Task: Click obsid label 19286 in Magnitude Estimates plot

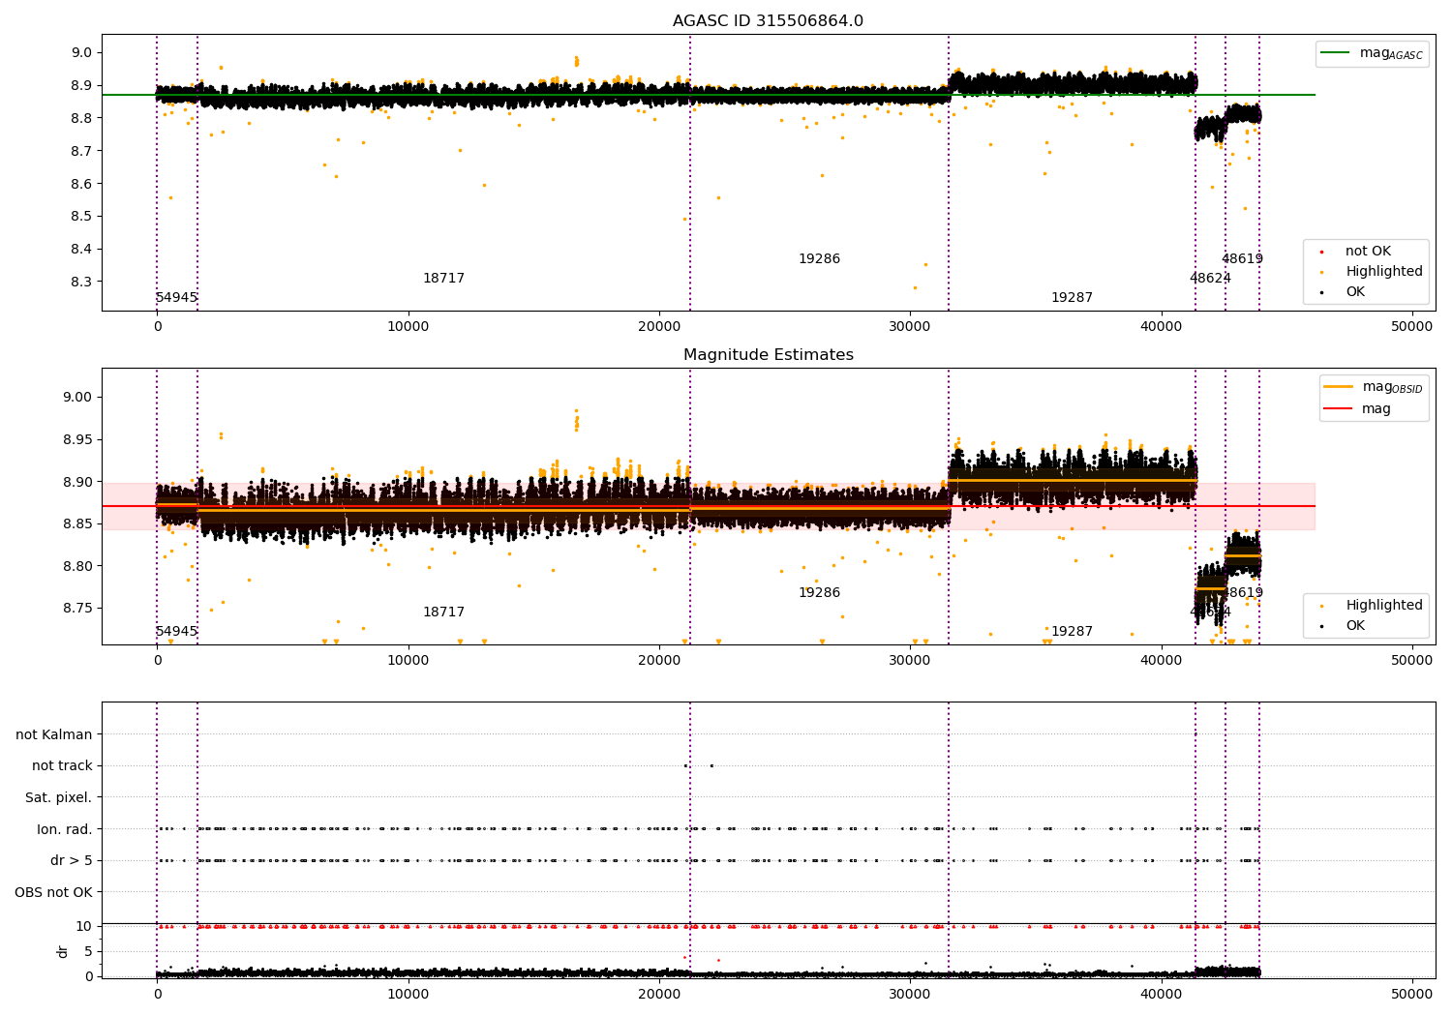Action: click(x=819, y=593)
